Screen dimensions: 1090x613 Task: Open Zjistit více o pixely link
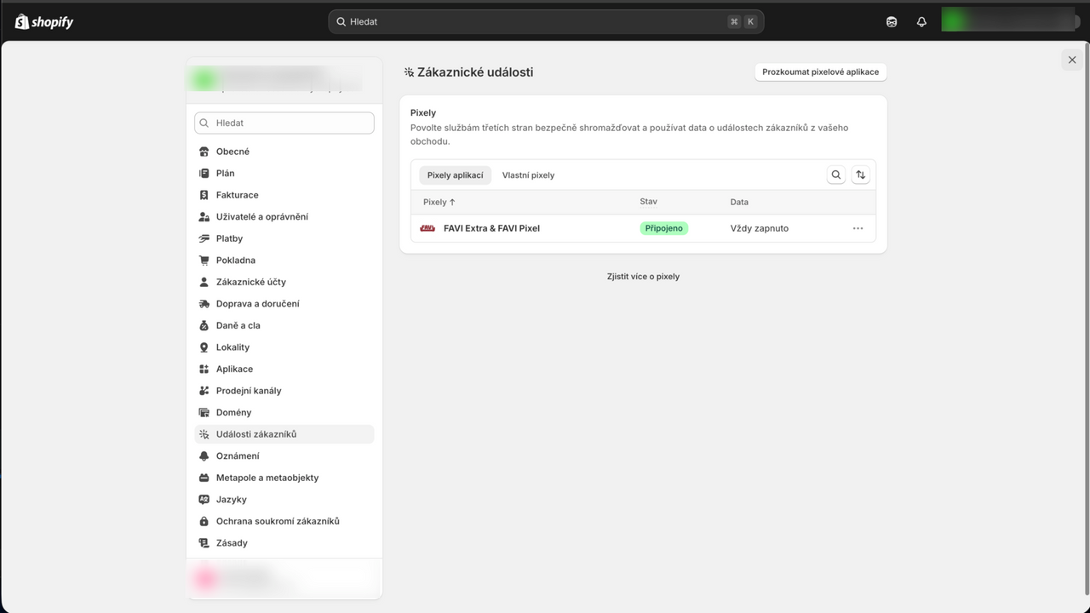[643, 277]
